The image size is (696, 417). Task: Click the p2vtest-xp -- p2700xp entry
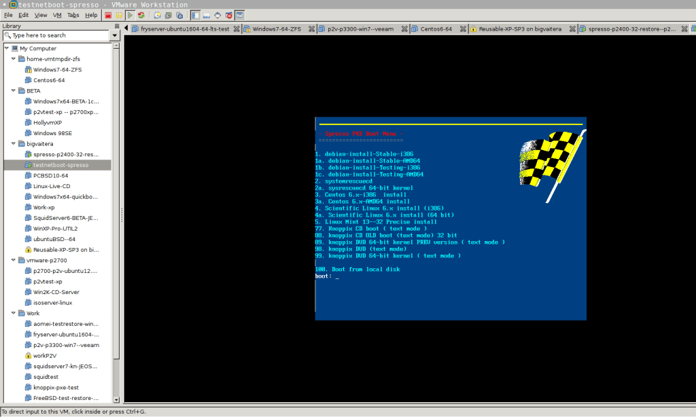pos(66,112)
